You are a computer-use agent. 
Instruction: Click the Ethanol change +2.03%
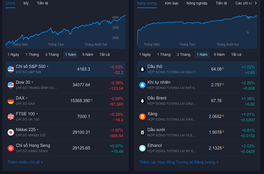pos(248,146)
